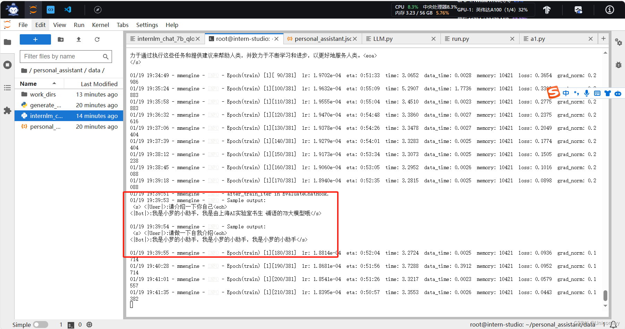This screenshot has width=625, height=329.
Task: Go to root folder via breadcrumb icon
Action: 24,71
